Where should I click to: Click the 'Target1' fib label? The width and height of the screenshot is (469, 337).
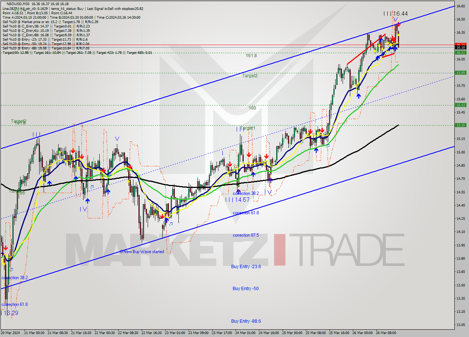248,128
